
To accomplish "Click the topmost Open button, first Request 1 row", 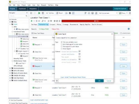I will (123, 45).
